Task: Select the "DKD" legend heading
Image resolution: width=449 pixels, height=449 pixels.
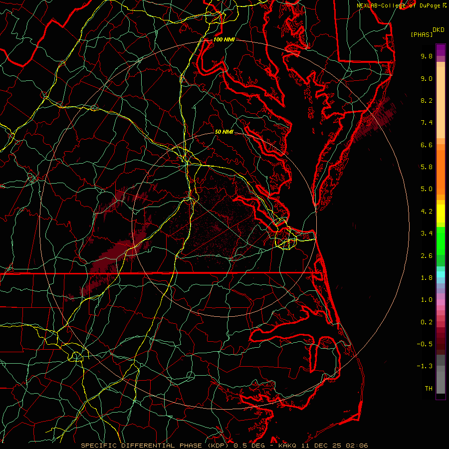Action: tap(439, 30)
